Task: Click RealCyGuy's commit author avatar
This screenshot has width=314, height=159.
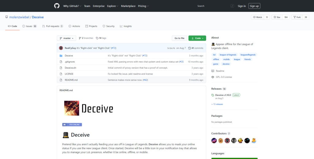Action: pyautogui.click(x=61, y=48)
